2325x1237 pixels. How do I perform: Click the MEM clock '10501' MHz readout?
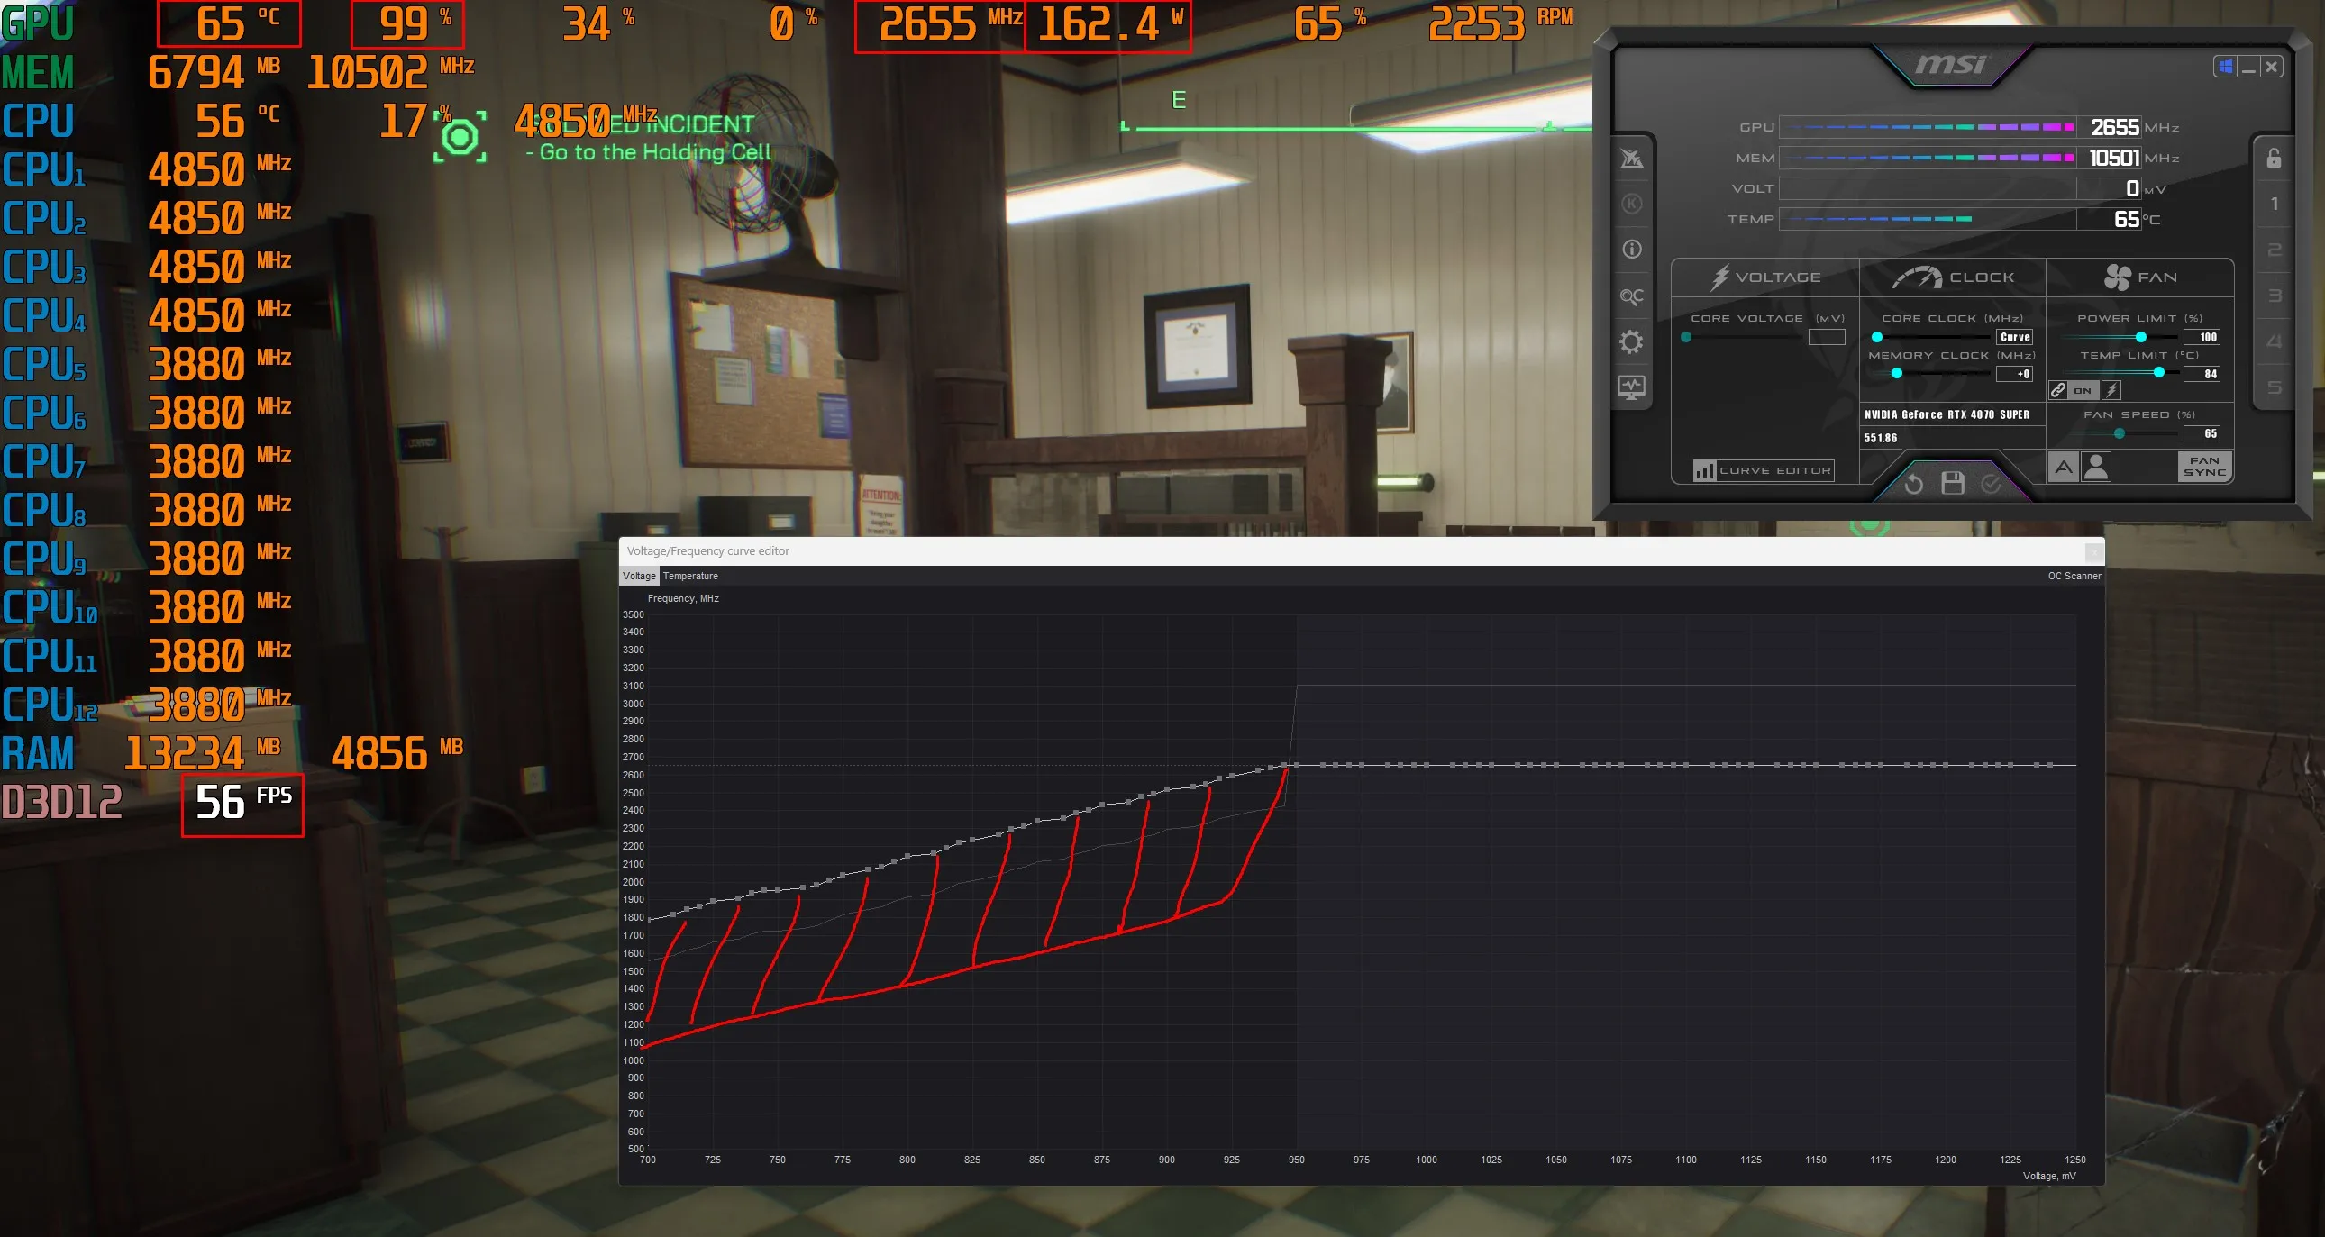(2114, 158)
